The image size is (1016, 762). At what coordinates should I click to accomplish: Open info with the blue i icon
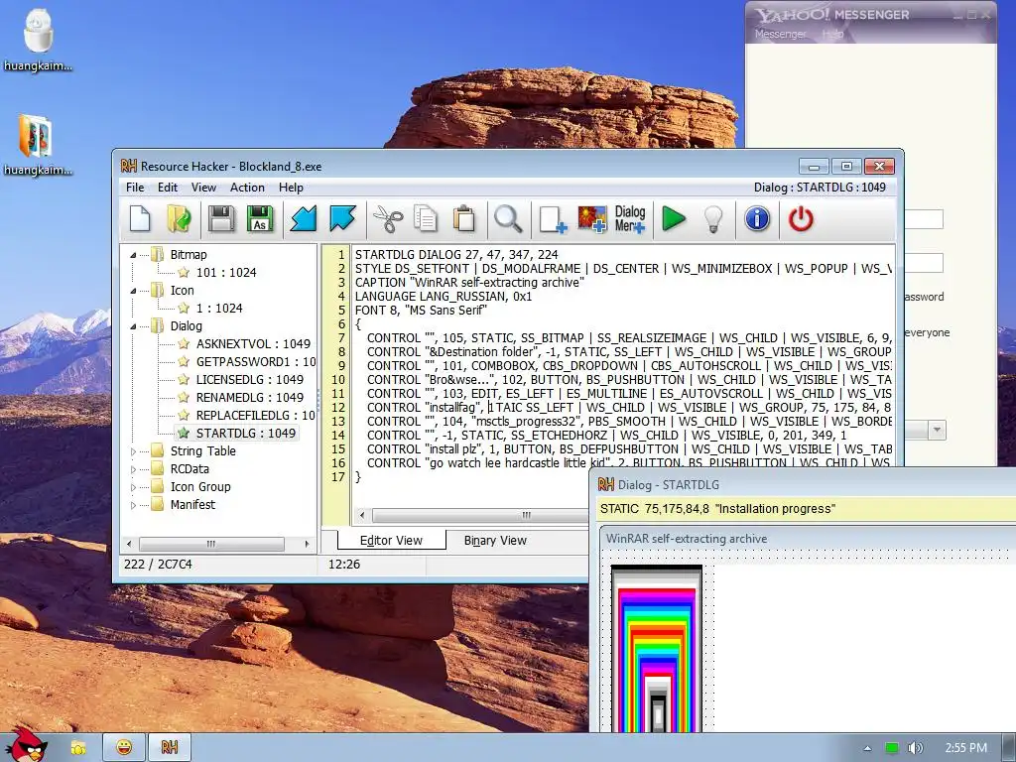point(757,219)
